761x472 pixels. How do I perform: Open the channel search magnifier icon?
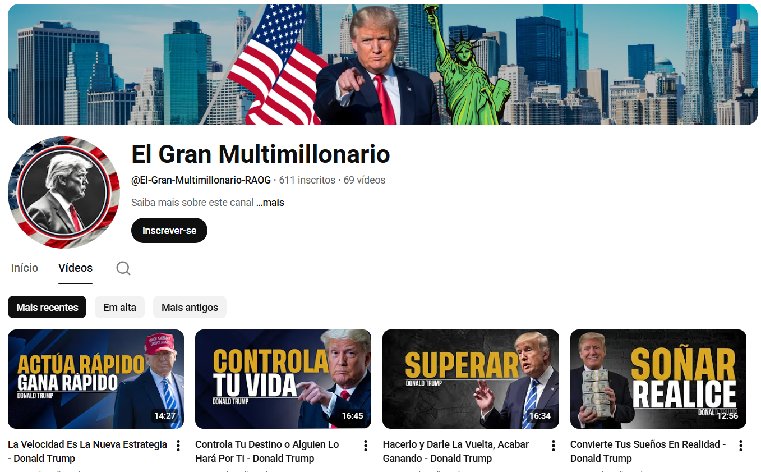tap(123, 268)
